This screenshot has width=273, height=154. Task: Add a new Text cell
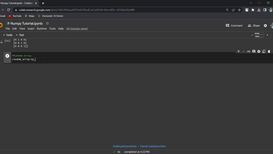coord(20,35)
